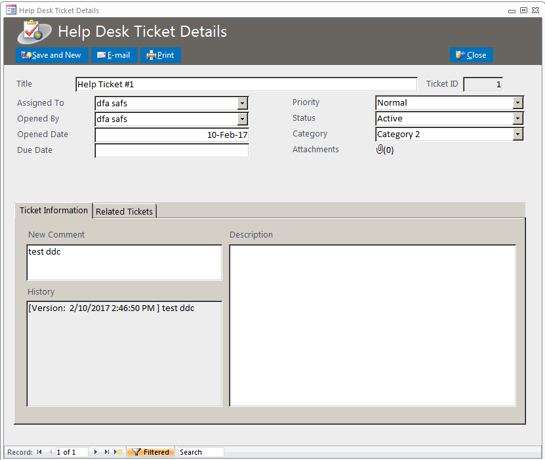Image resolution: width=545 pixels, height=460 pixels.
Task: Click the 'Due Date' label
Action: [x=35, y=150]
